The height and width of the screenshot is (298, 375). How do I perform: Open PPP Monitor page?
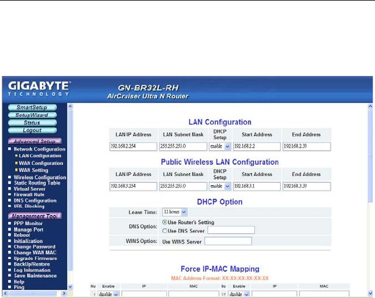click(28, 223)
